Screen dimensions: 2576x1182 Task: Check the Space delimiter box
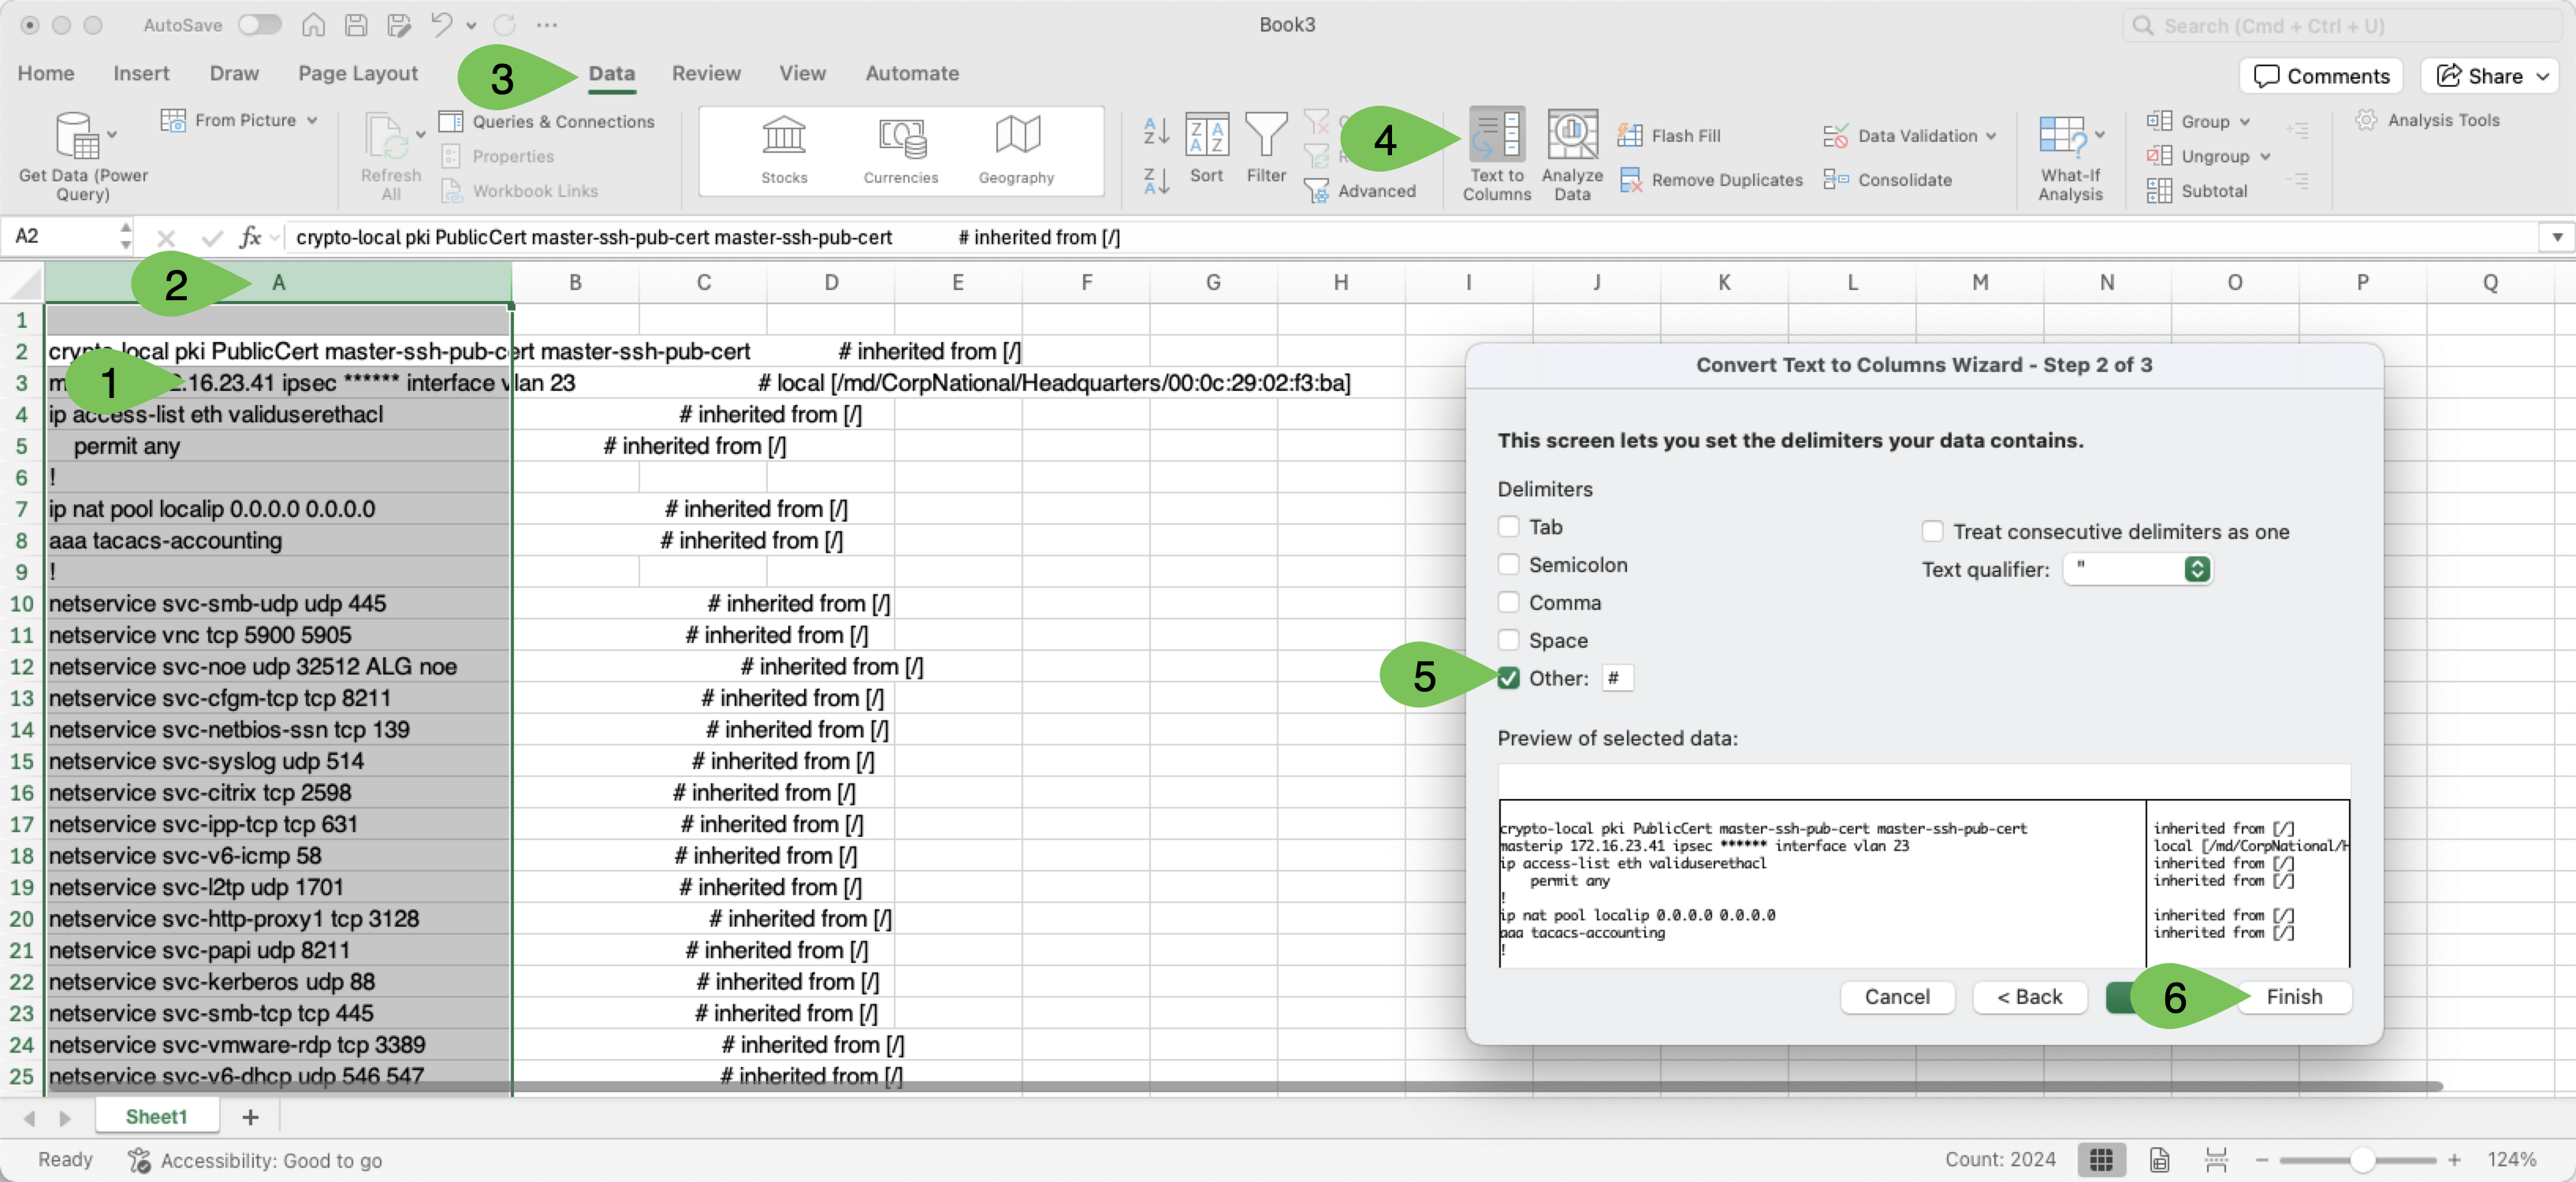point(1508,640)
